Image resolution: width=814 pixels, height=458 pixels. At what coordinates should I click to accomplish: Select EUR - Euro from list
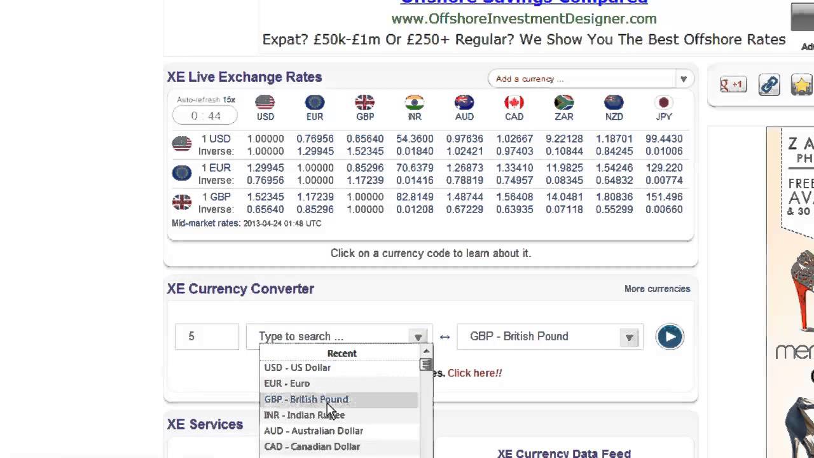tap(339, 384)
